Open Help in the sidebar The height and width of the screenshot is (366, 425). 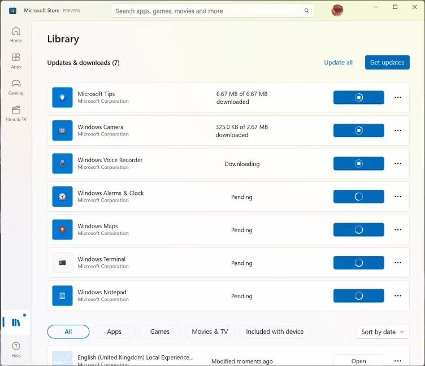[x=16, y=350]
